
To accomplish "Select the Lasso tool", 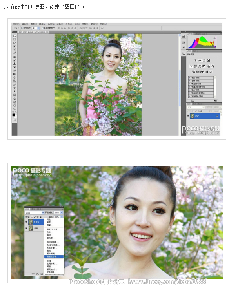I will point(15,43).
